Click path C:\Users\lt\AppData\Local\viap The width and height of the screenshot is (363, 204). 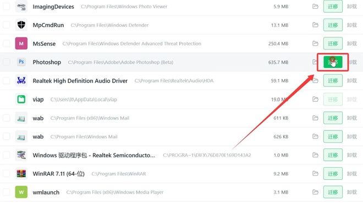point(84,100)
